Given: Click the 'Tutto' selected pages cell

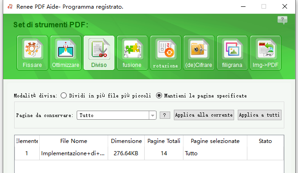Looking at the screenshot, I should point(215,153).
